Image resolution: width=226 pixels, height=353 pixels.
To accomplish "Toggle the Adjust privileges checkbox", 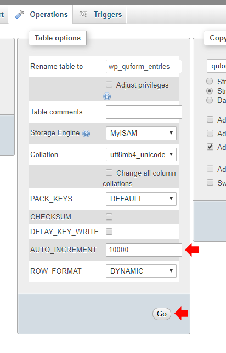I will pos(109,84).
